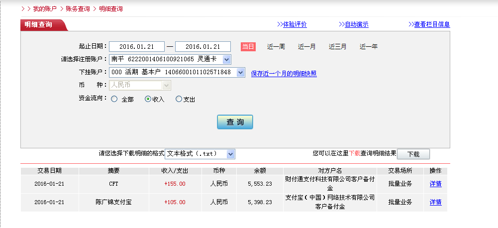Choose the 当日 date range tab
Screen dimensions: 498x228
tap(248, 47)
